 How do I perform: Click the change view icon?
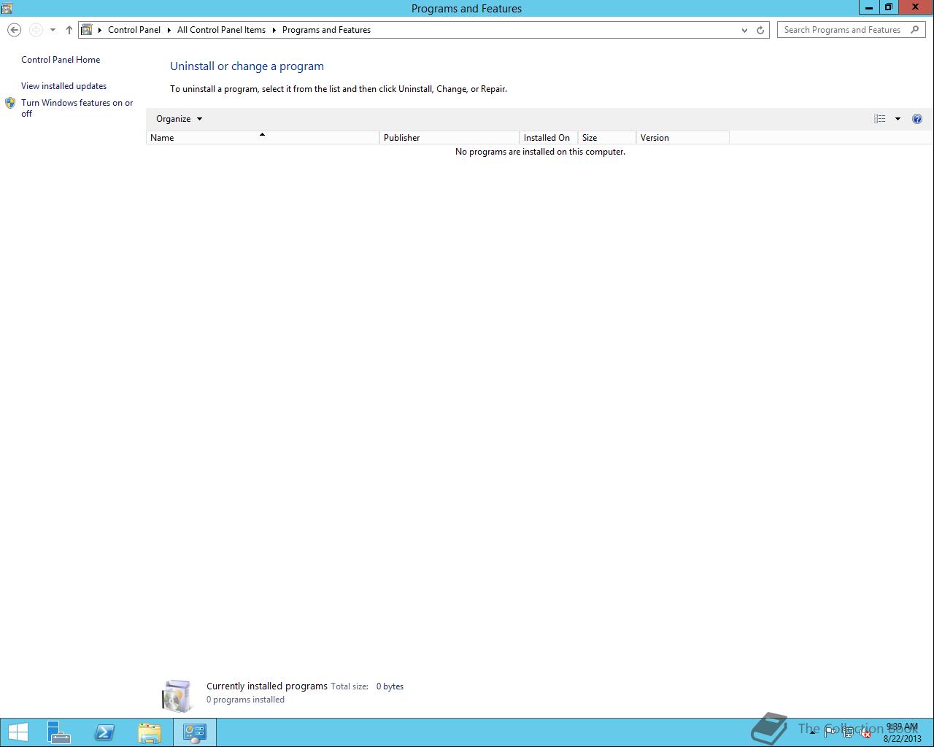[x=880, y=119]
